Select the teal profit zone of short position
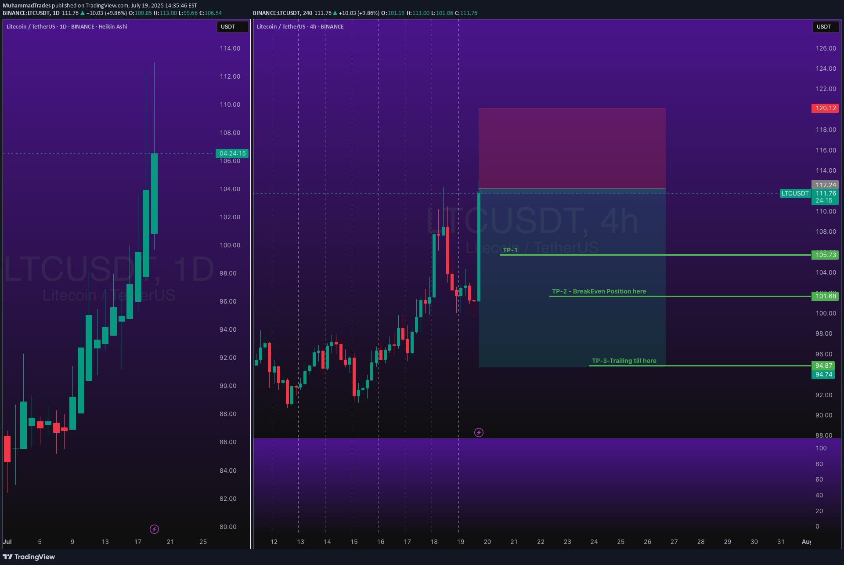This screenshot has height=565, width=844. [x=572, y=278]
